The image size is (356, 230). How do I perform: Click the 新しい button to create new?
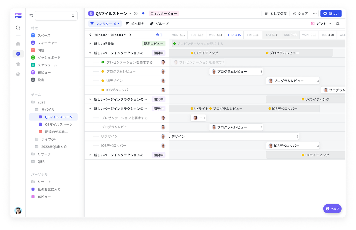click(x=331, y=13)
